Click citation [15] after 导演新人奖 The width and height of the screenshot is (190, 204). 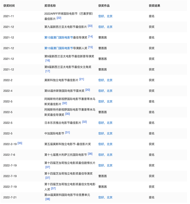pos(90,47)
